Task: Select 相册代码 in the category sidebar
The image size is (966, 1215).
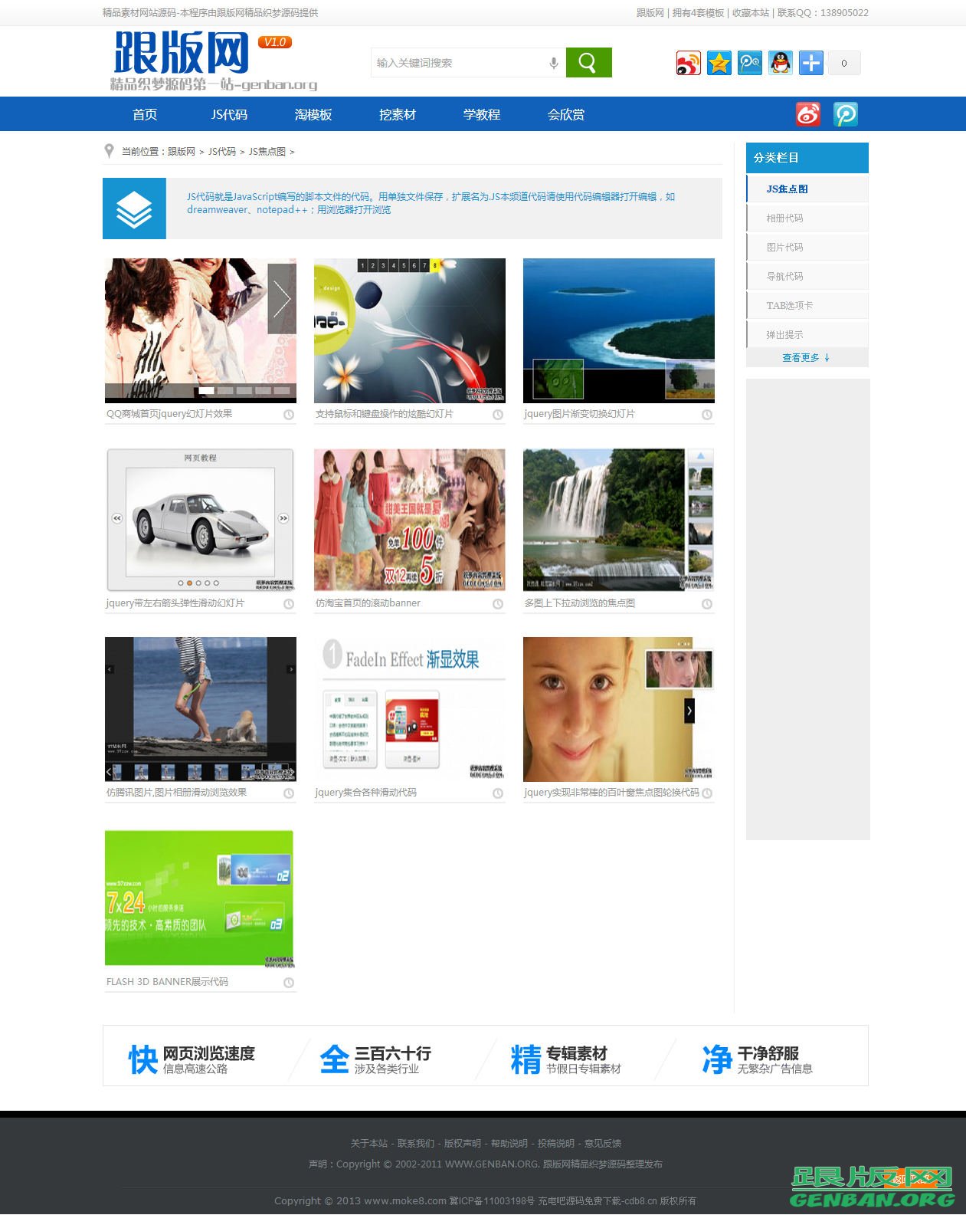Action: click(784, 218)
